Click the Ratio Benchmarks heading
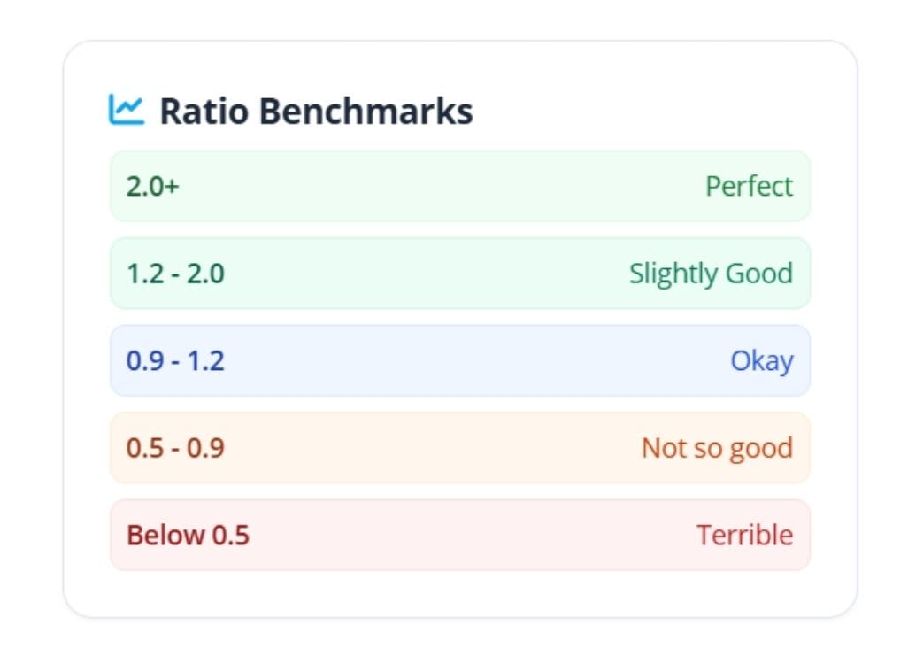 [x=315, y=111]
